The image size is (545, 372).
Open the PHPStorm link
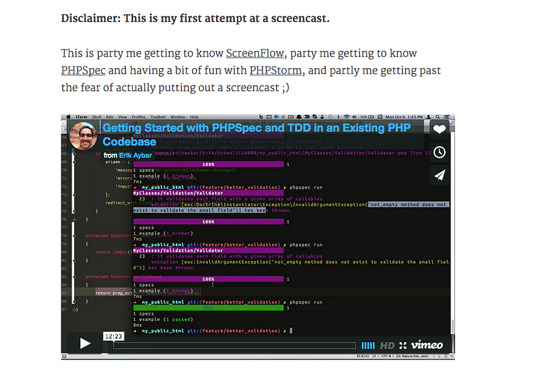(275, 71)
